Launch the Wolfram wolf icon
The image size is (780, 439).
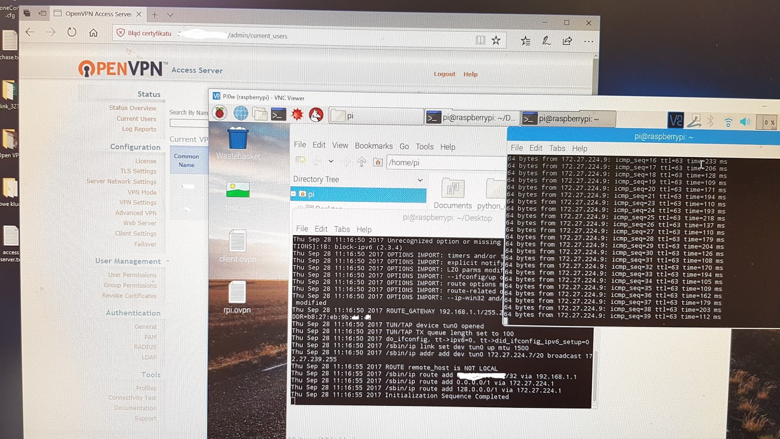[x=316, y=115]
